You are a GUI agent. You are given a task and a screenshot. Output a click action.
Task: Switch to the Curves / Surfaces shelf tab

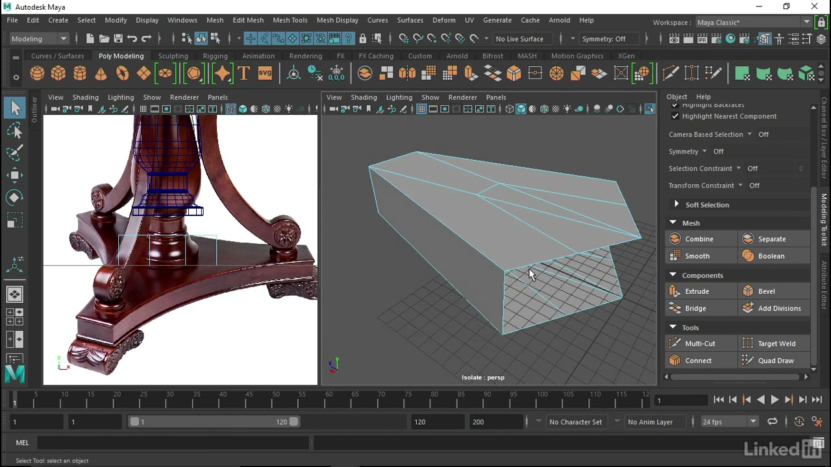(57, 56)
